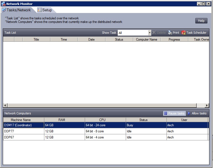
Task: Click the Pause tasks label
Action: tap(176, 113)
